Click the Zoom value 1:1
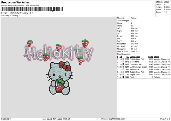 coord(165,12)
